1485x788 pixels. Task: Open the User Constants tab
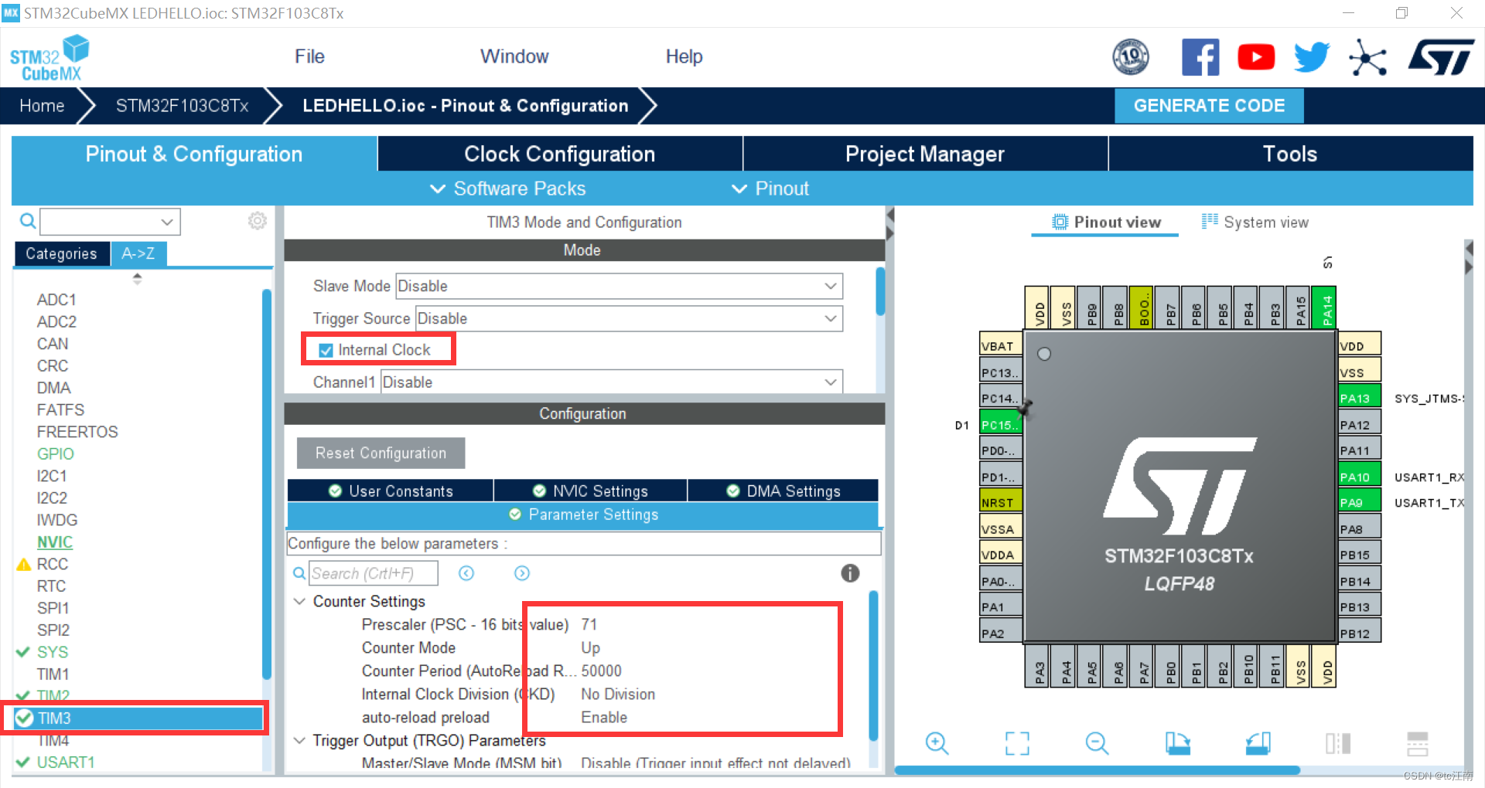[x=391, y=491]
